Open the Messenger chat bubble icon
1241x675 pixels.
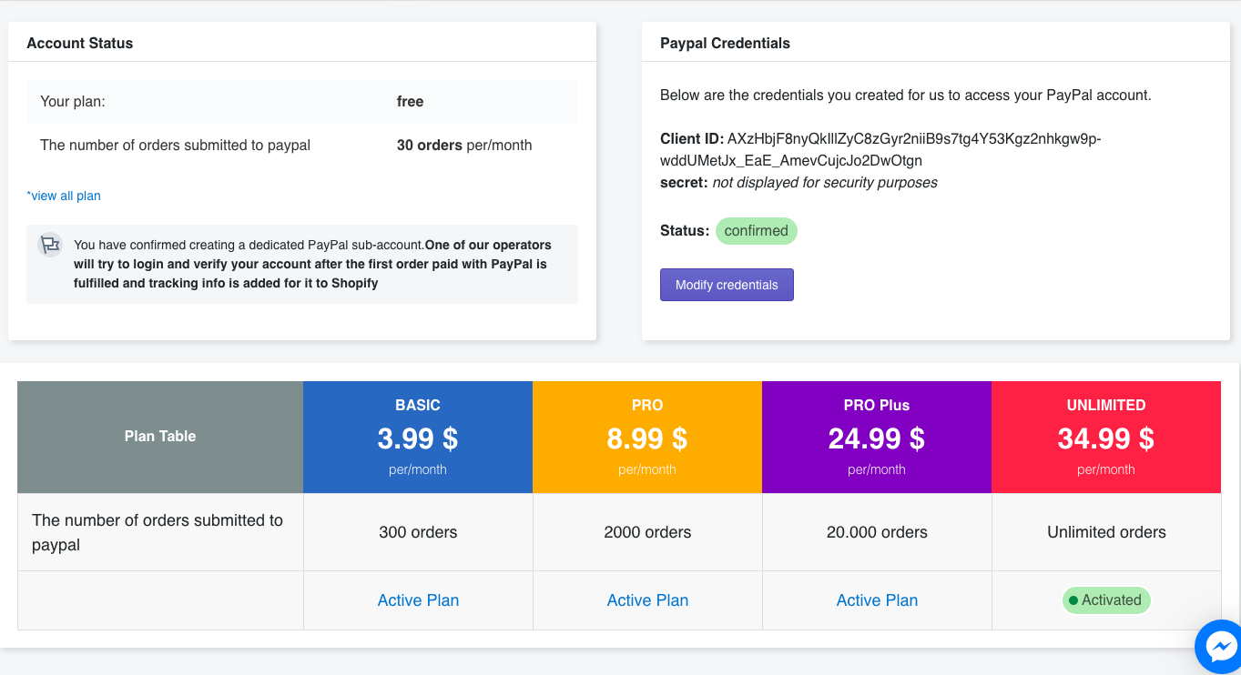click(1219, 647)
